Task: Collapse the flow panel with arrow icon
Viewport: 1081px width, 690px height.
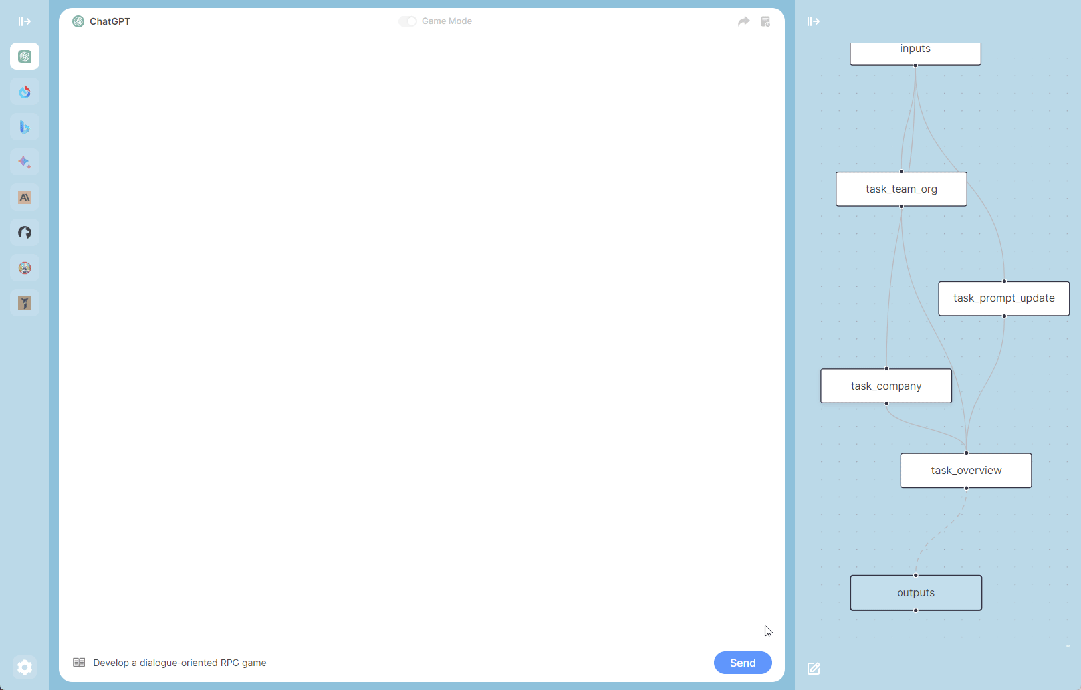Action: click(814, 21)
